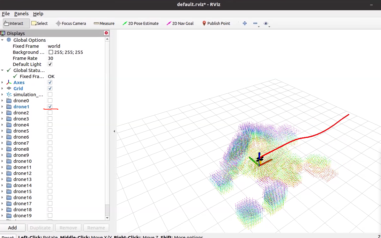Expand the drone14 group
The height and width of the screenshot is (238, 381).
pyautogui.click(x=2, y=185)
